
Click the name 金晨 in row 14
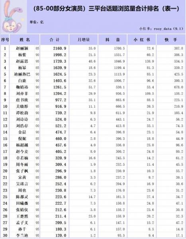[22, 132]
